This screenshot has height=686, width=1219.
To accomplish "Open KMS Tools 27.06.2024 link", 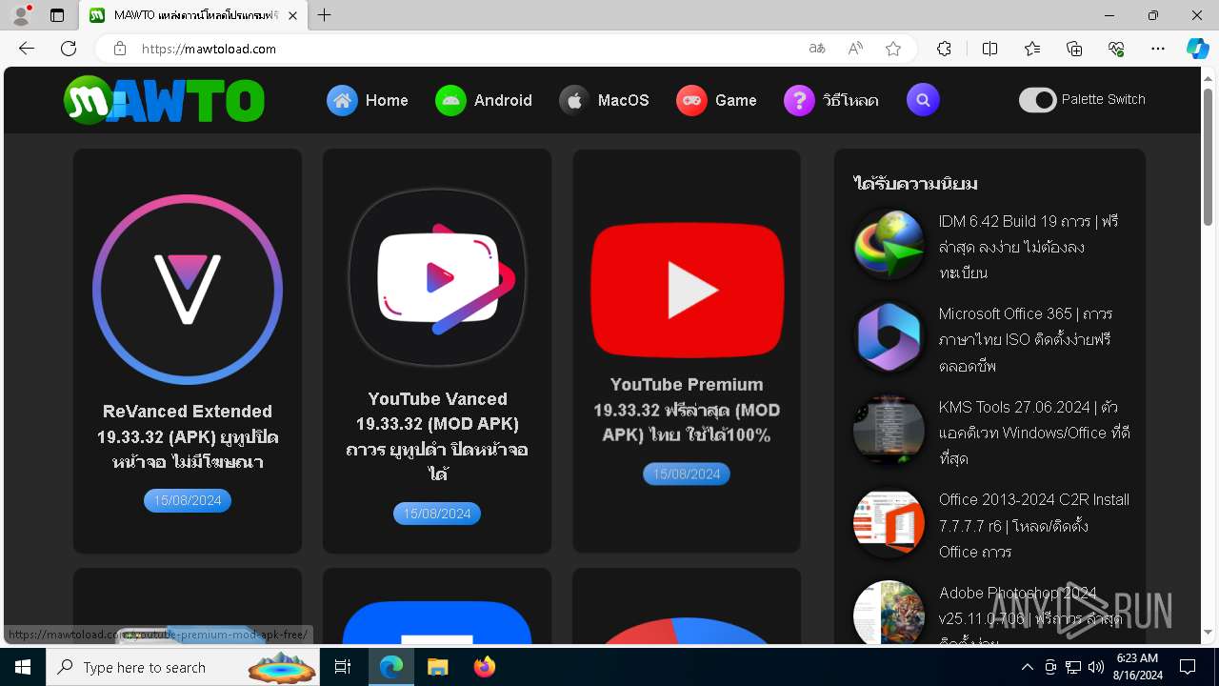I will pyautogui.click(x=1033, y=433).
